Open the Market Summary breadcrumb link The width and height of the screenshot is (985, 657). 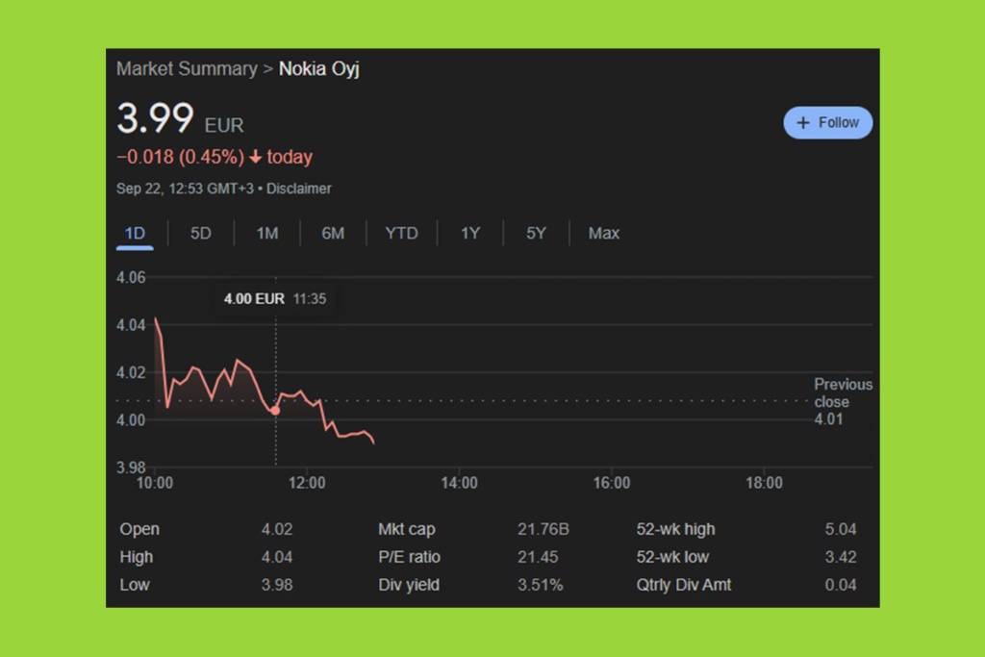[187, 69]
